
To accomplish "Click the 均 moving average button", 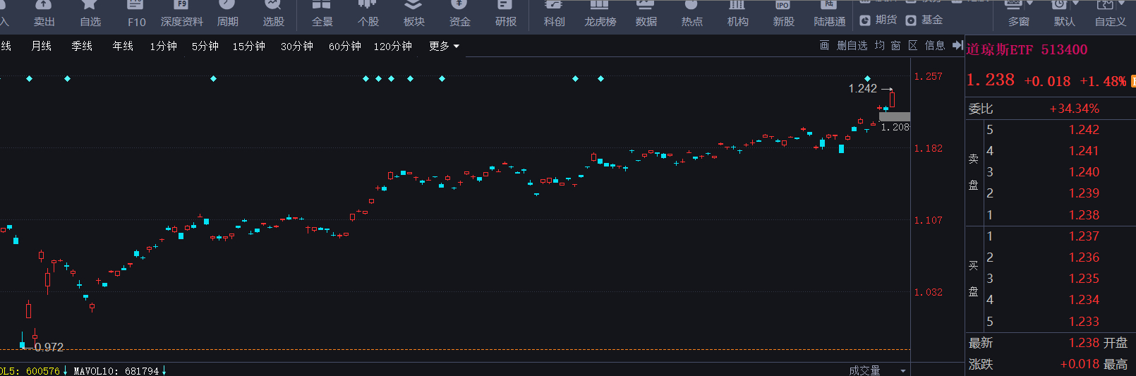I will point(879,45).
